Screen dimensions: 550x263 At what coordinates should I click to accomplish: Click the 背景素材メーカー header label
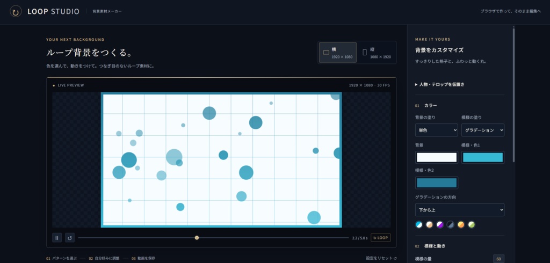tap(107, 12)
